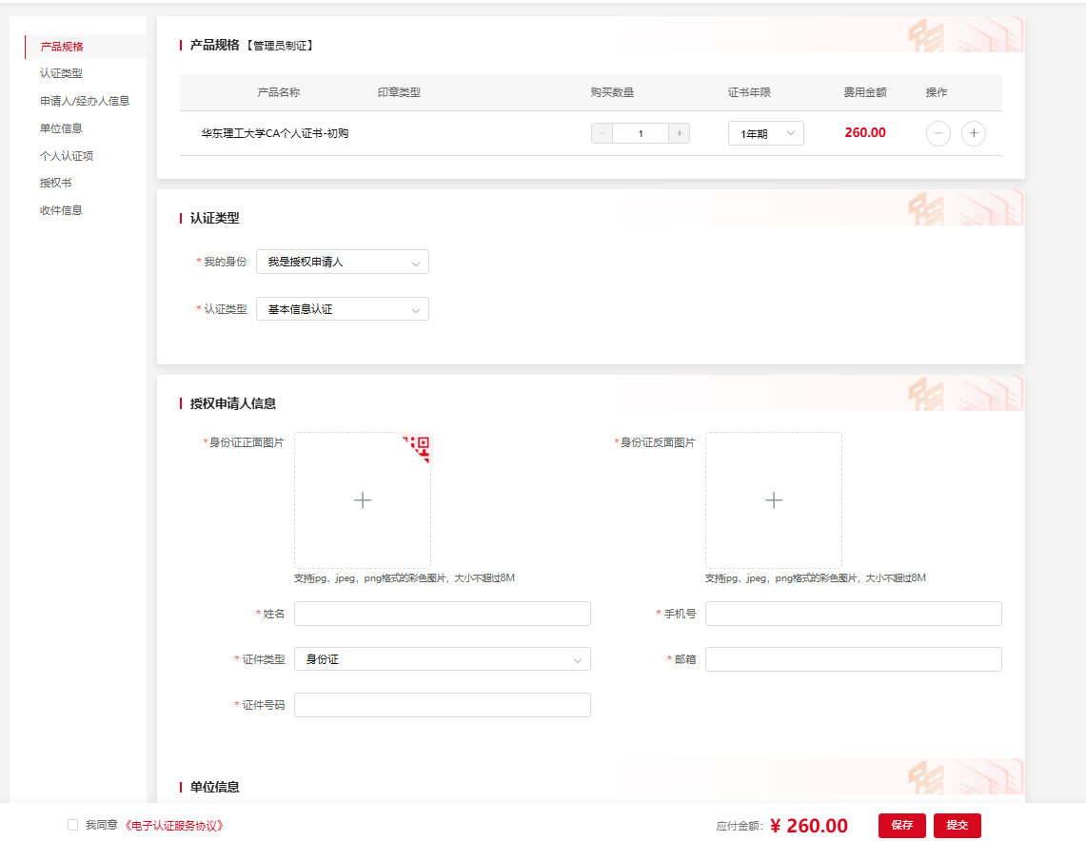Click the minus quantity stepper button
This screenshot has height=841, width=1086.
pos(602,133)
